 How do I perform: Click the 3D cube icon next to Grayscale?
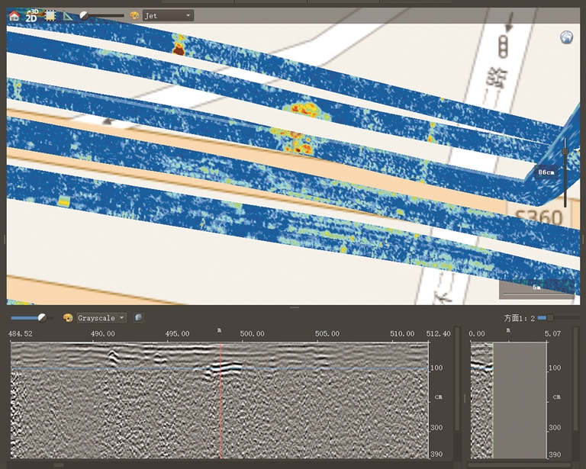(x=138, y=317)
